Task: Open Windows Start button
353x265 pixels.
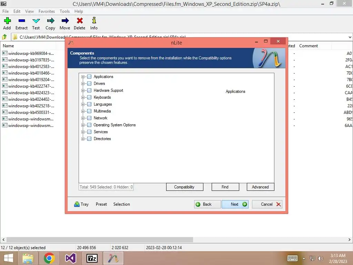Action: (x=9, y=258)
